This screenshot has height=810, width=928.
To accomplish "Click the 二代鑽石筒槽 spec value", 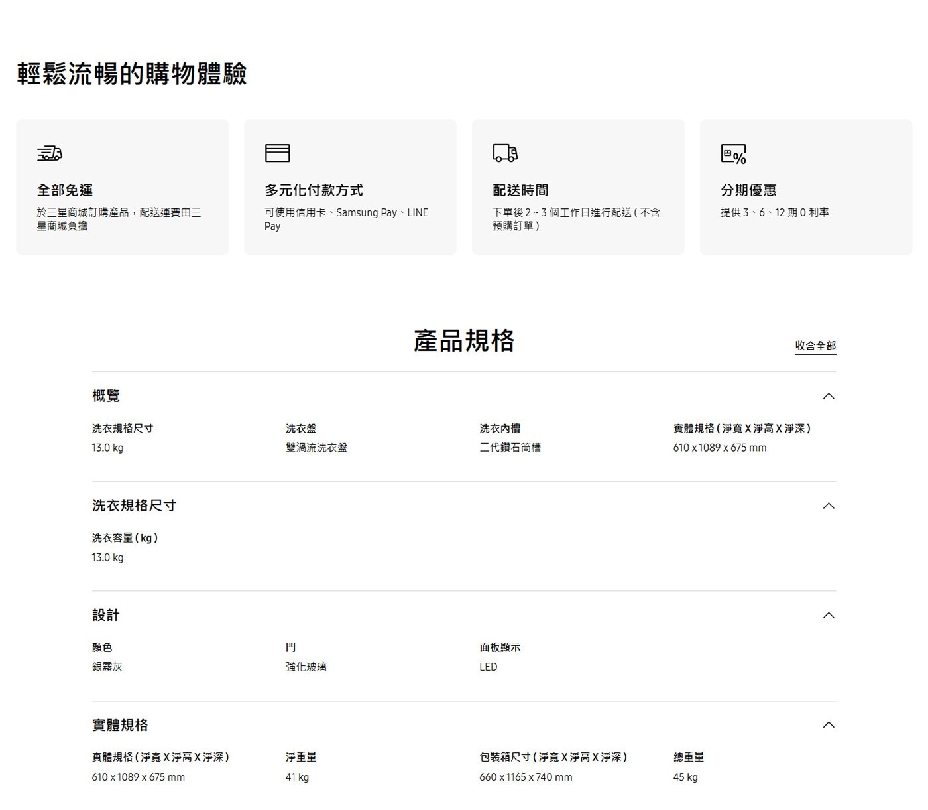I will point(510,448).
